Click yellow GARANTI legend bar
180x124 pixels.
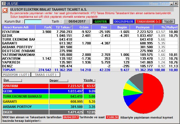click(x=26, y=101)
